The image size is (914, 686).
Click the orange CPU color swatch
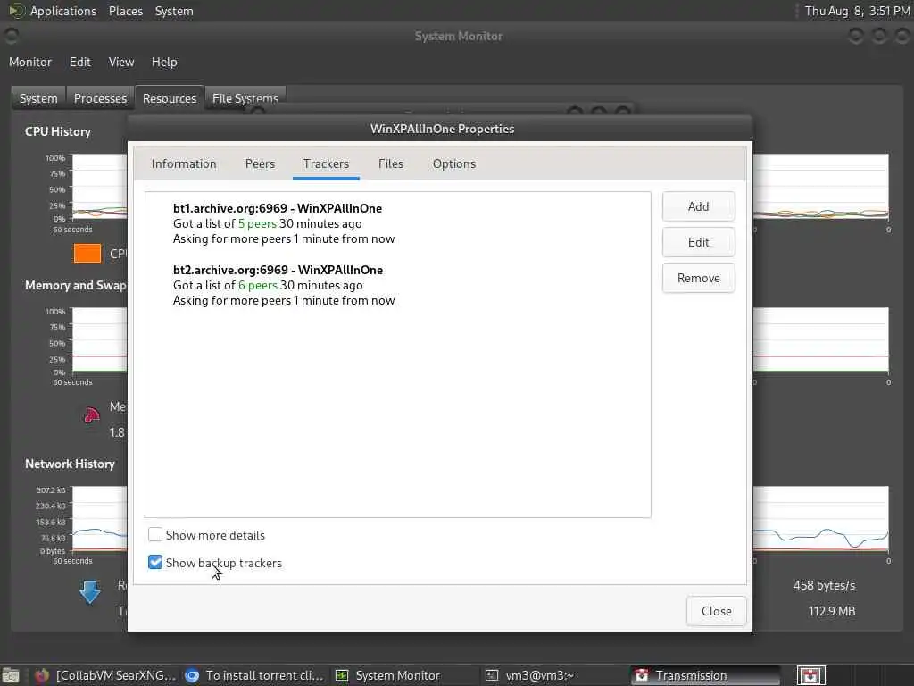[x=87, y=253]
